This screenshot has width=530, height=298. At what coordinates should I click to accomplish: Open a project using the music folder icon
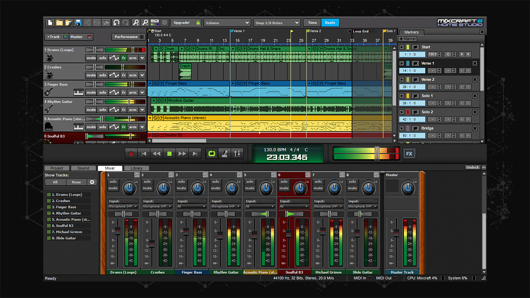(69, 22)
